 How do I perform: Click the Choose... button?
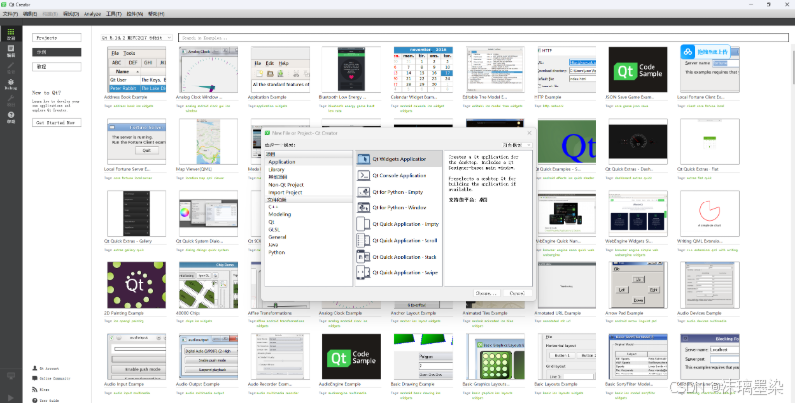(x=485, y=293)
